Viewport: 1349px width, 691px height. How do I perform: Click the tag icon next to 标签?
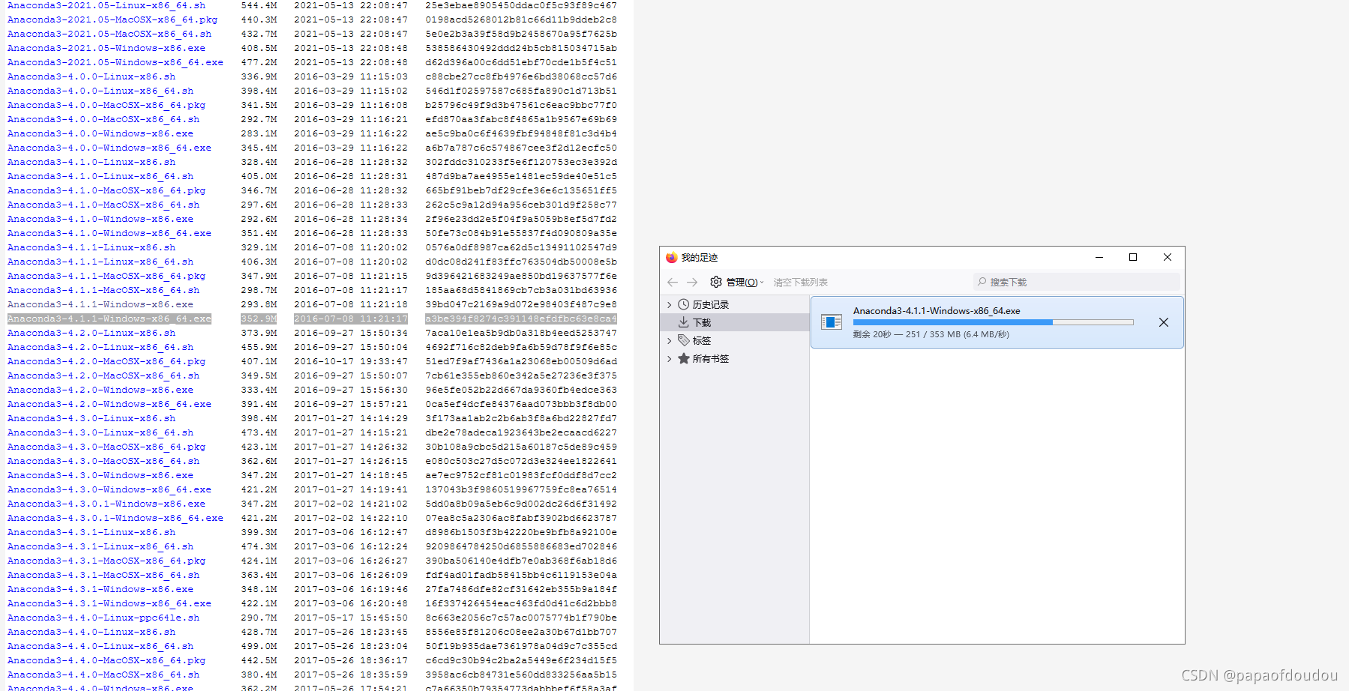pyautogui.click(x=684, y=340)
